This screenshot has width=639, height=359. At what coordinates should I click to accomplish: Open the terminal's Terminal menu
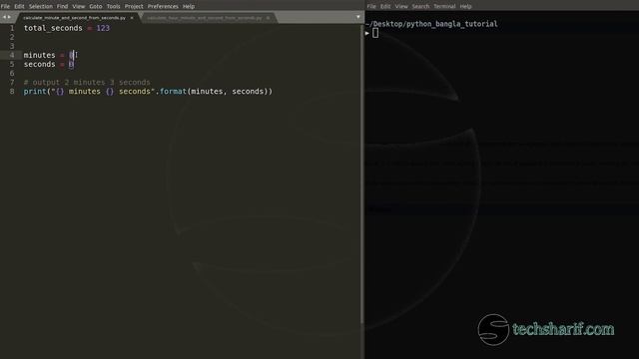click(x=444, y=6)
